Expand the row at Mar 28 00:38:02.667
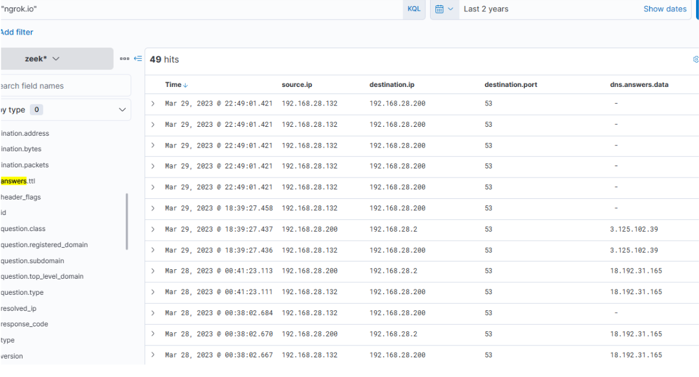 tap(153, 355)
